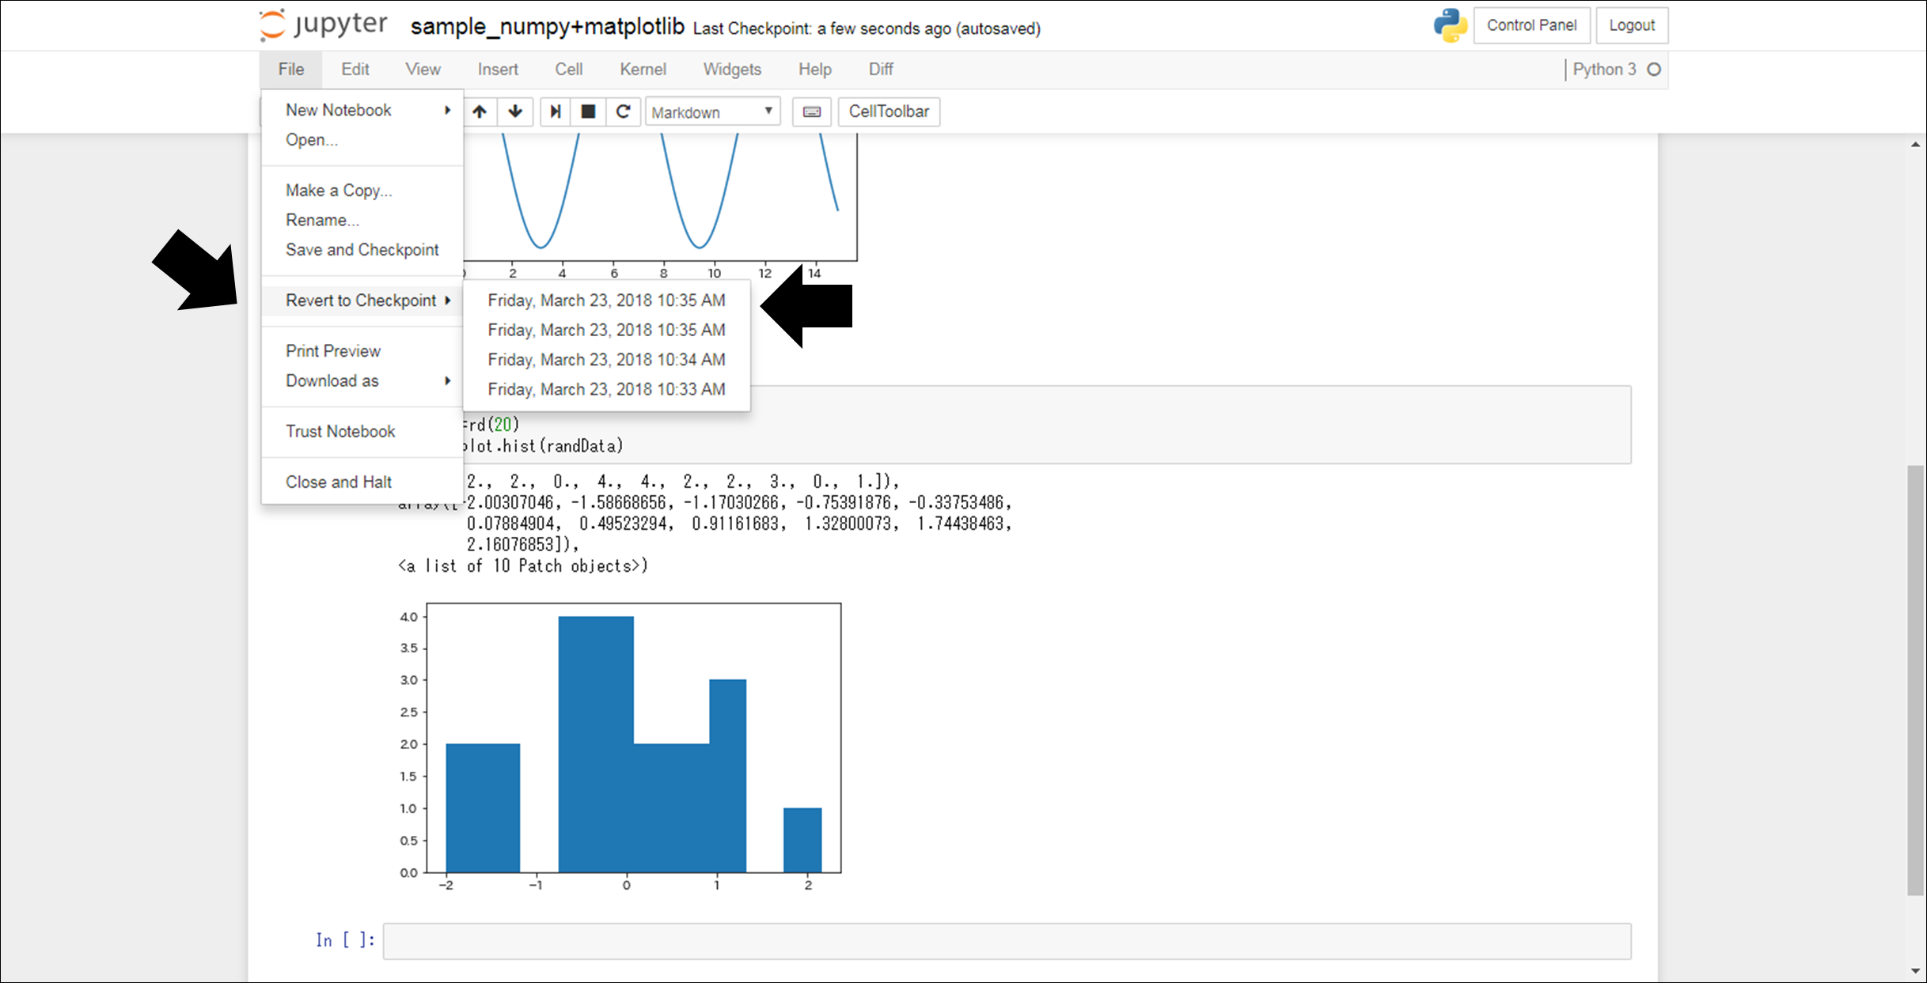This screenshot has width=1927, height=983.
Task: Revert to the 10:34 AM checkpoint
Action: (607, 360)
